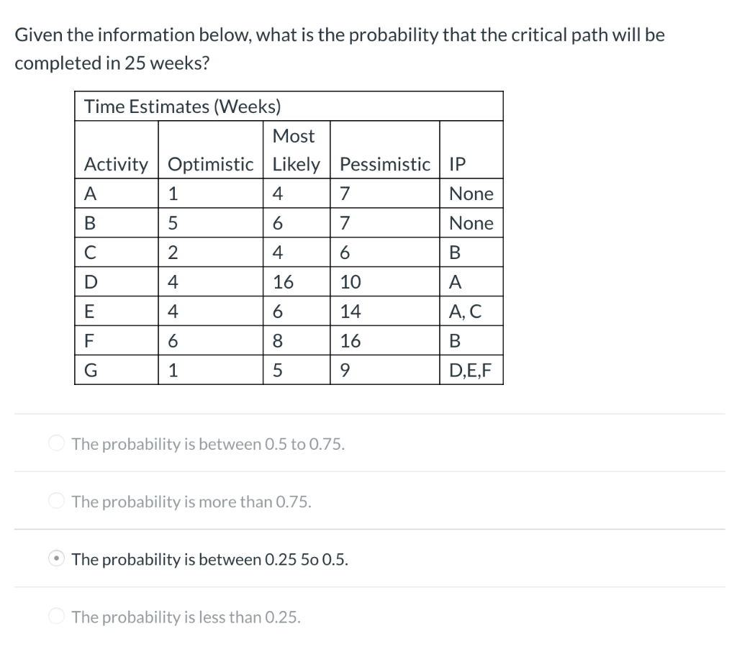Click the 'IP' column header
The image size is (737, 657).
pyautogui.click(x=453, y=164)
